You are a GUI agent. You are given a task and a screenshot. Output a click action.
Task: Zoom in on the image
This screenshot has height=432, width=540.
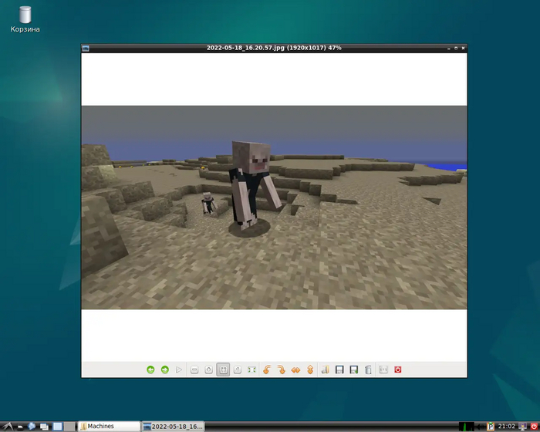point(209,370)
